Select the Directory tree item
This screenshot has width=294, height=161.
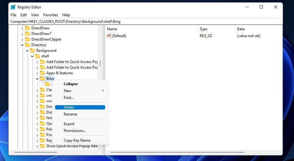[39, 45]
